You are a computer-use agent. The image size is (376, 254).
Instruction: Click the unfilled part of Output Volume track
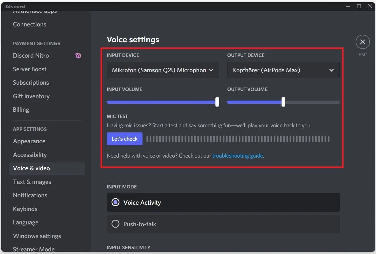click(x=312, y=102)
